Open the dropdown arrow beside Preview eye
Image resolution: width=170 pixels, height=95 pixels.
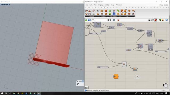tap(116, 20)
